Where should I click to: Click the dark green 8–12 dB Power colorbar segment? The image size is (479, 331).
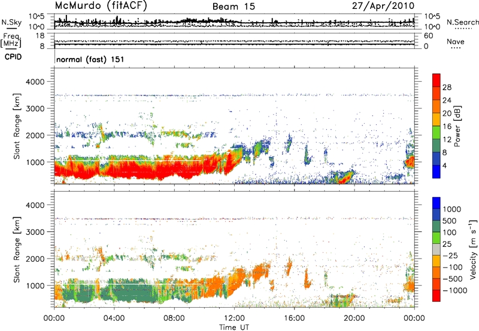click(436, 145)
